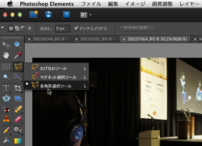This screenshot has width=202, height=146.
Task: Select the Pencil brush tool
Action: point(6,131)
